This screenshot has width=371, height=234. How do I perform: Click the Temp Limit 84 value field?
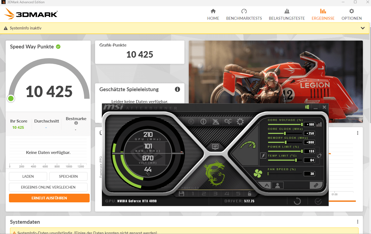(310, 160)
